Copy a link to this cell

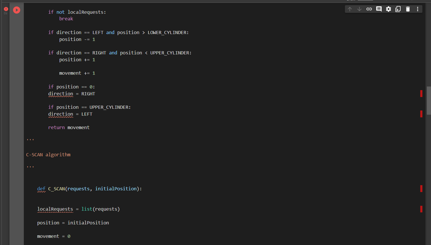click(x=369, y=9)
